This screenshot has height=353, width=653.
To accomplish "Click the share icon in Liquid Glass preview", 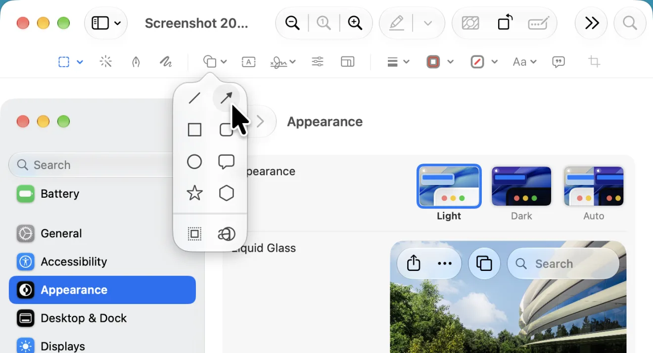I will (x=414, y=263).
